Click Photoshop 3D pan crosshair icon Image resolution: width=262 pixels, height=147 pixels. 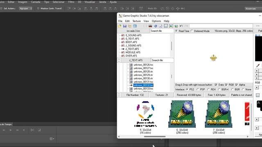[x=173, y=9]
